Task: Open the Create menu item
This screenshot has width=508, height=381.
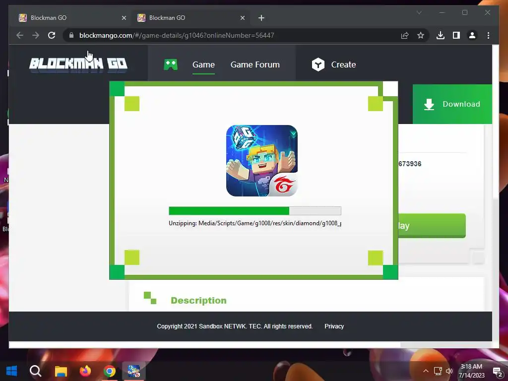Action: click(x=343, y=64)
